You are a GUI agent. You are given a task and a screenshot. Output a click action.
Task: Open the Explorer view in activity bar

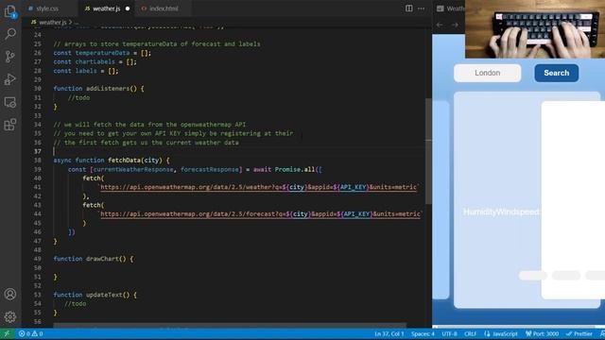click(x=10, y=11)
